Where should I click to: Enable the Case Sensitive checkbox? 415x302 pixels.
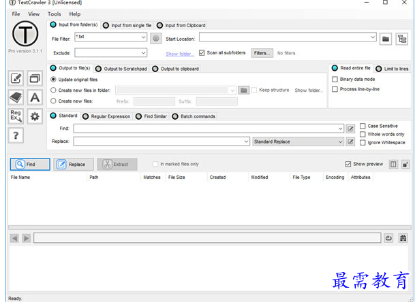(x=363, y=126)
